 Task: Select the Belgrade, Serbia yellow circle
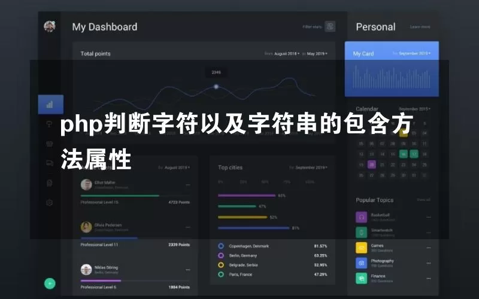click(x=221, y=265)
